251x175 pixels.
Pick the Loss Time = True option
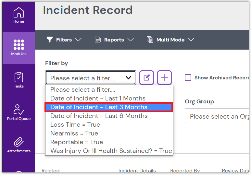pos(75,125)
